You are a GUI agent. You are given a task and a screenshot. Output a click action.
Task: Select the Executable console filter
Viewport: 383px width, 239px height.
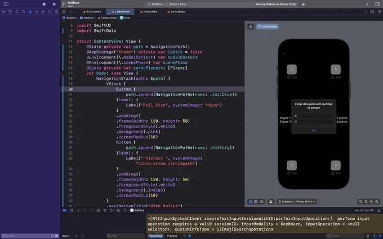coord(155,236)
